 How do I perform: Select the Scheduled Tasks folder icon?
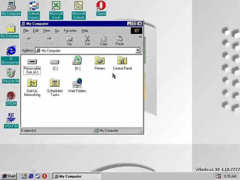tap(55, 83)
